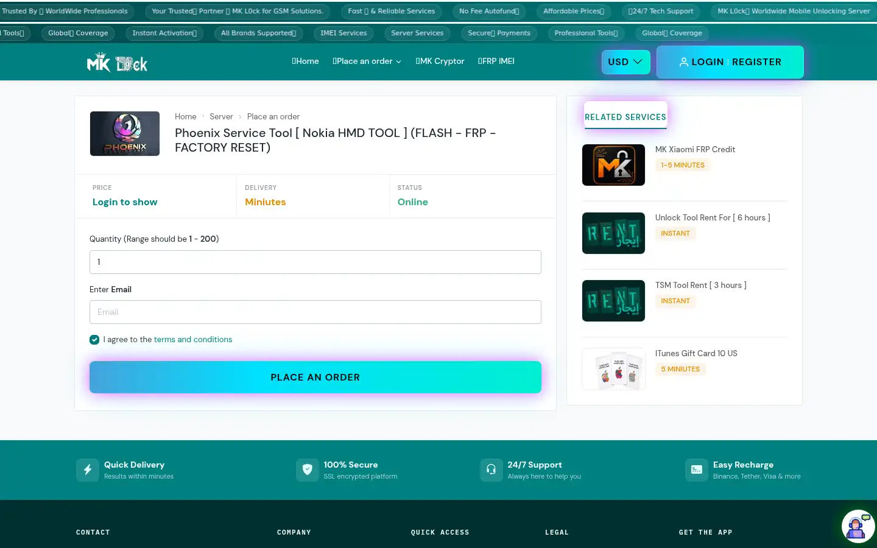Click the Phoenix Service Tool page title
This screenshot has width=877, height=548.
click(336, 140)
